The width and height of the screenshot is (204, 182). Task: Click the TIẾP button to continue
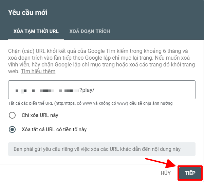click(190, 173)
